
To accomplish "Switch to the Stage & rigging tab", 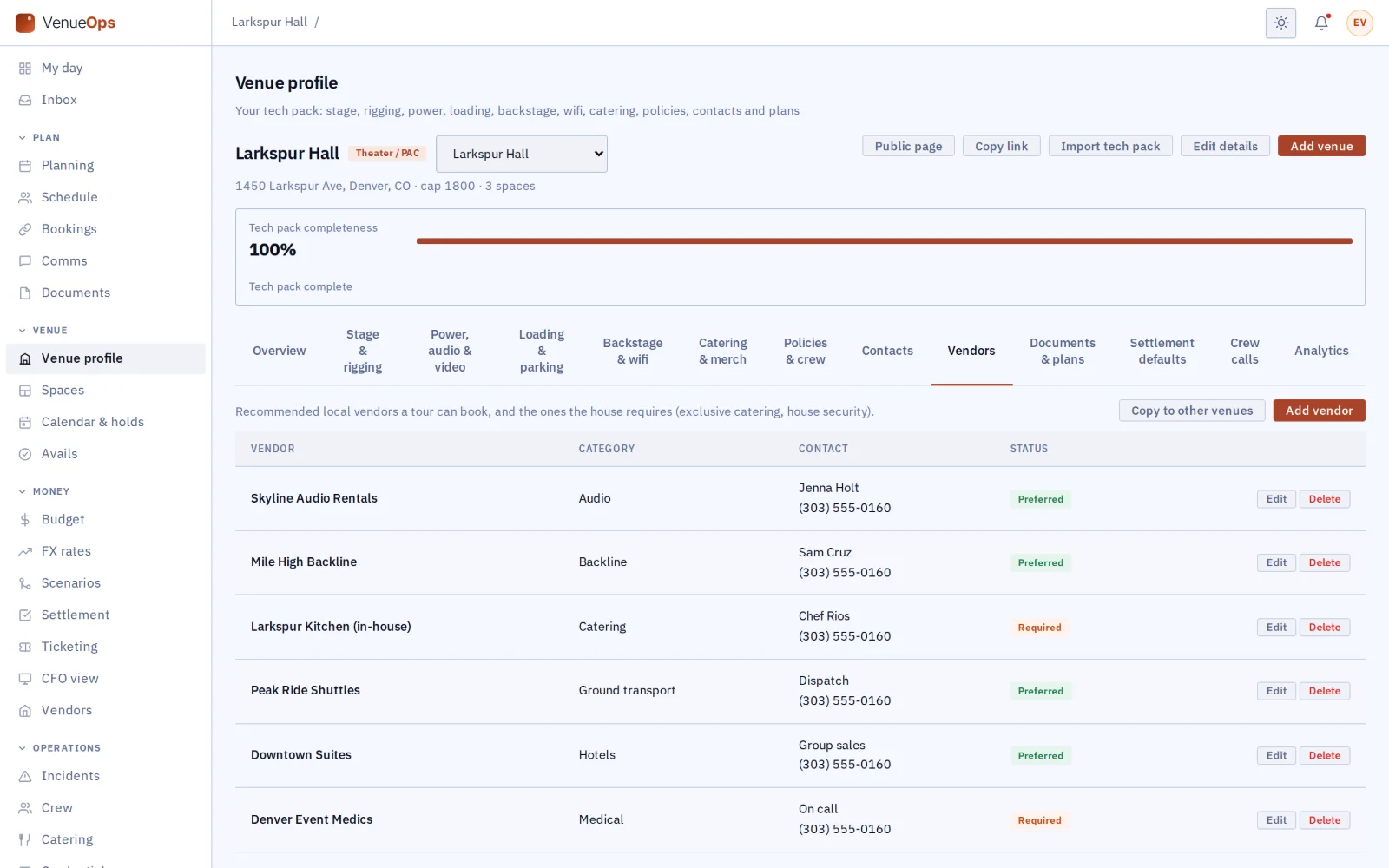I will (x=363, y=351).
